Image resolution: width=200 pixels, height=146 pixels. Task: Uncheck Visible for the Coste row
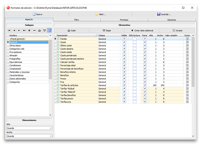coord(124,42)
